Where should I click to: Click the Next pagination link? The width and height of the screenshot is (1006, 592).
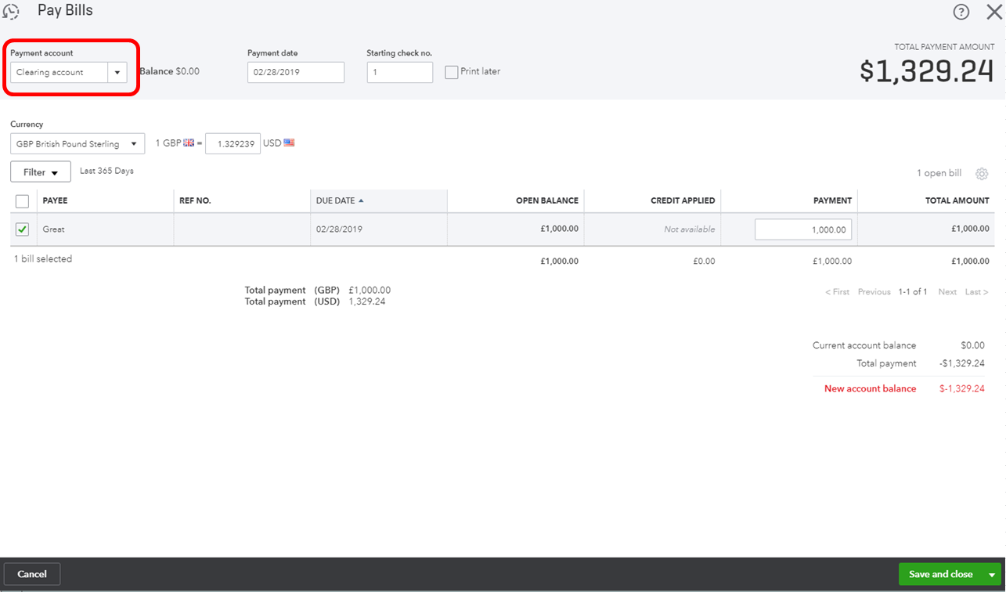coord(947,291)
